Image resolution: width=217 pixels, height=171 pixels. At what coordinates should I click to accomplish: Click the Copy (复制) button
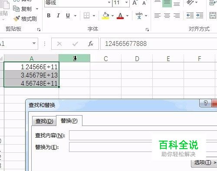[x=22, y=9]
